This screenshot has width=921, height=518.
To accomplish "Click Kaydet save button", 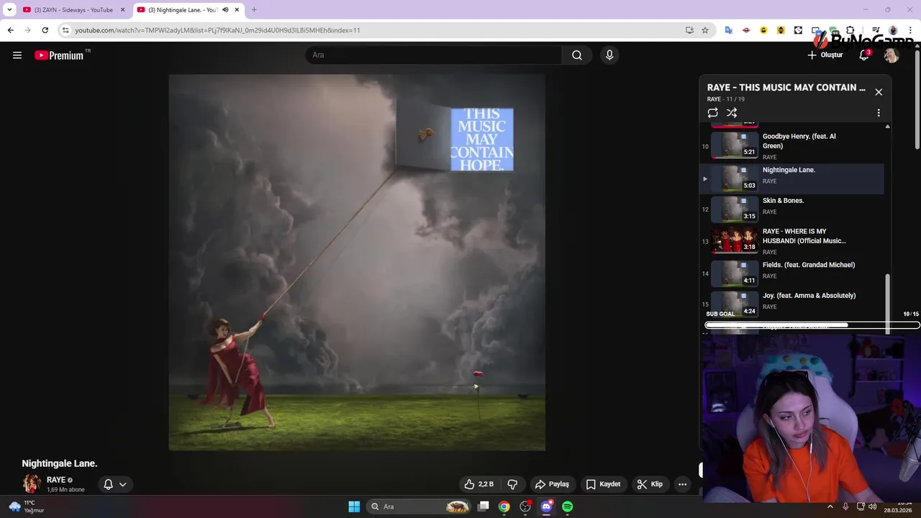I will 603,484.
